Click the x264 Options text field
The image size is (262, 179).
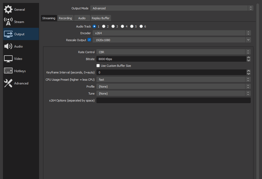click(x=173, y=100)
